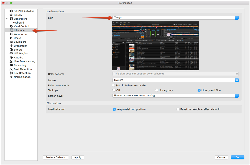250x165 pixels.
Task: Click the Auto DJ robot icon
Action: [11, 57]
